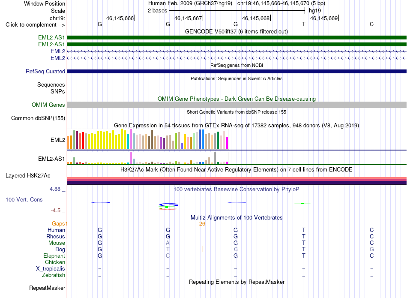The image size is (407, 298).
Task: Click the first EML2-AS1 green transcript bar
Action: tap(236, 38)
